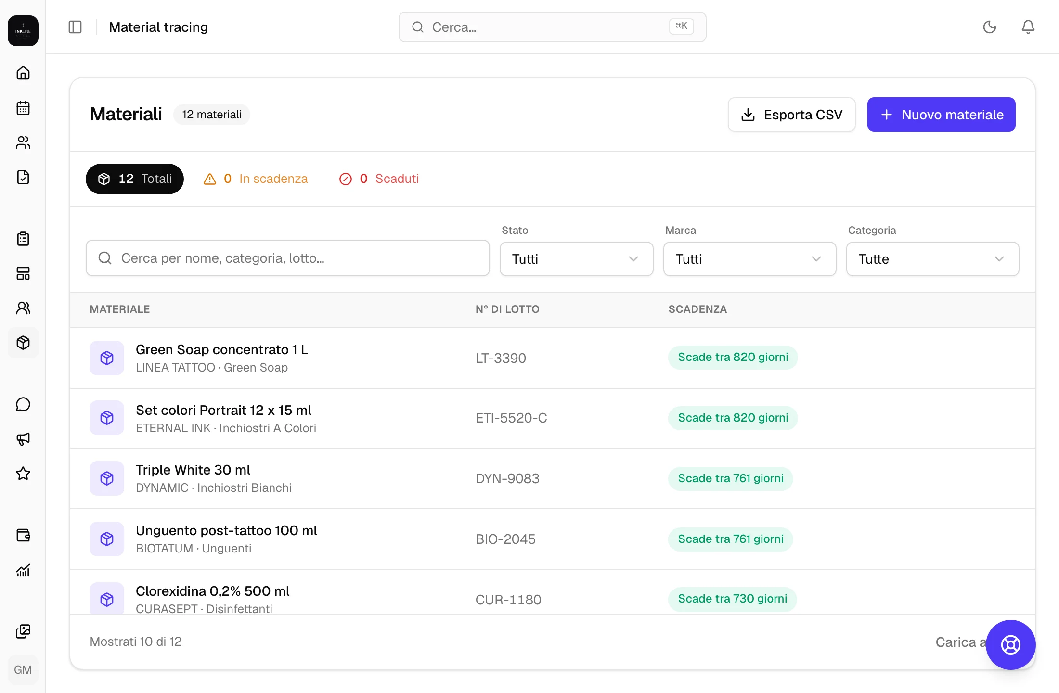1059x693 pixels.
Task: Click the MATERIALE column header
Action: click(x=120, y=309)
